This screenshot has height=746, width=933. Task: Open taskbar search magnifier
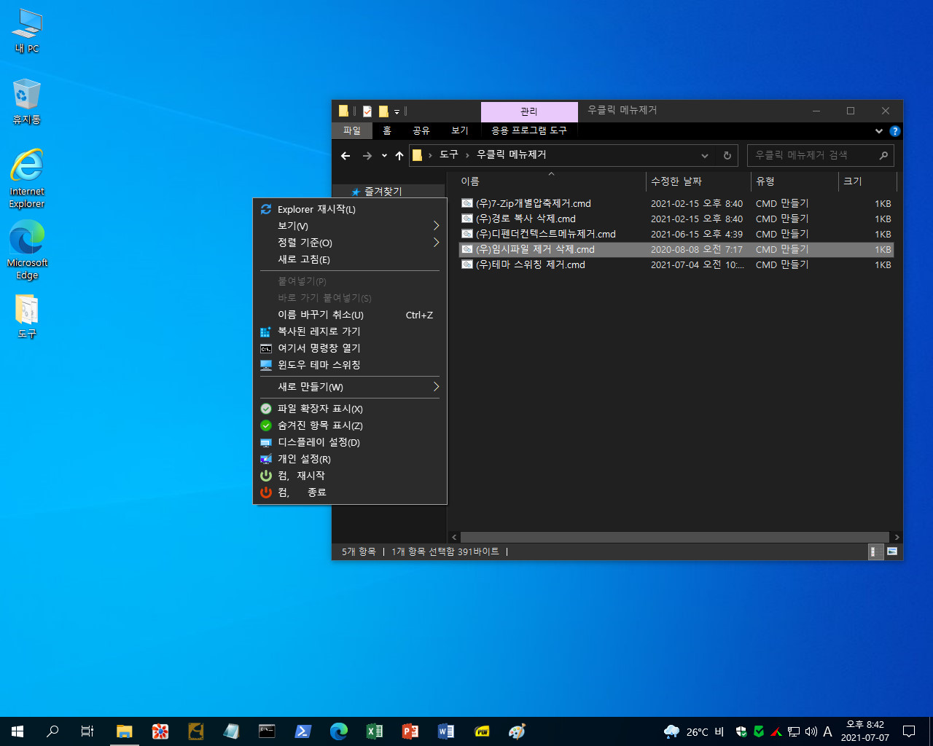(52, 731)
